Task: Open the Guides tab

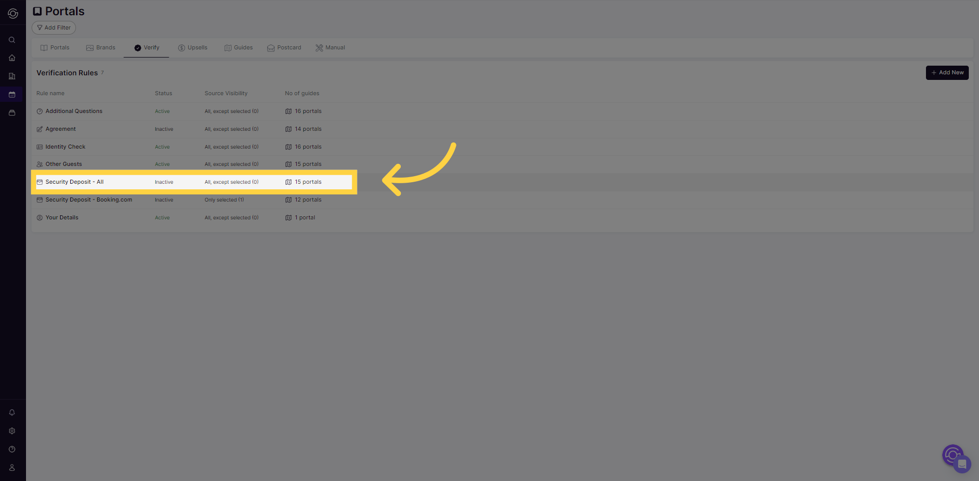Action: [x=239, y=48]
